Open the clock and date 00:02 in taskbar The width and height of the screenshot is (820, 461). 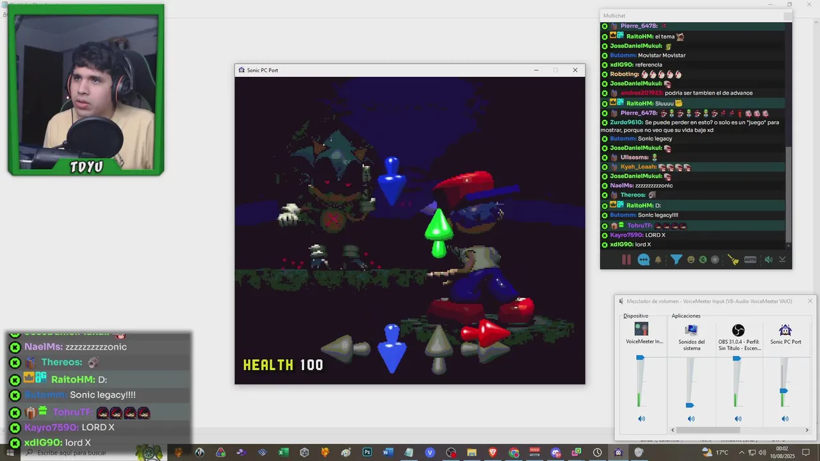coord(782,453)
